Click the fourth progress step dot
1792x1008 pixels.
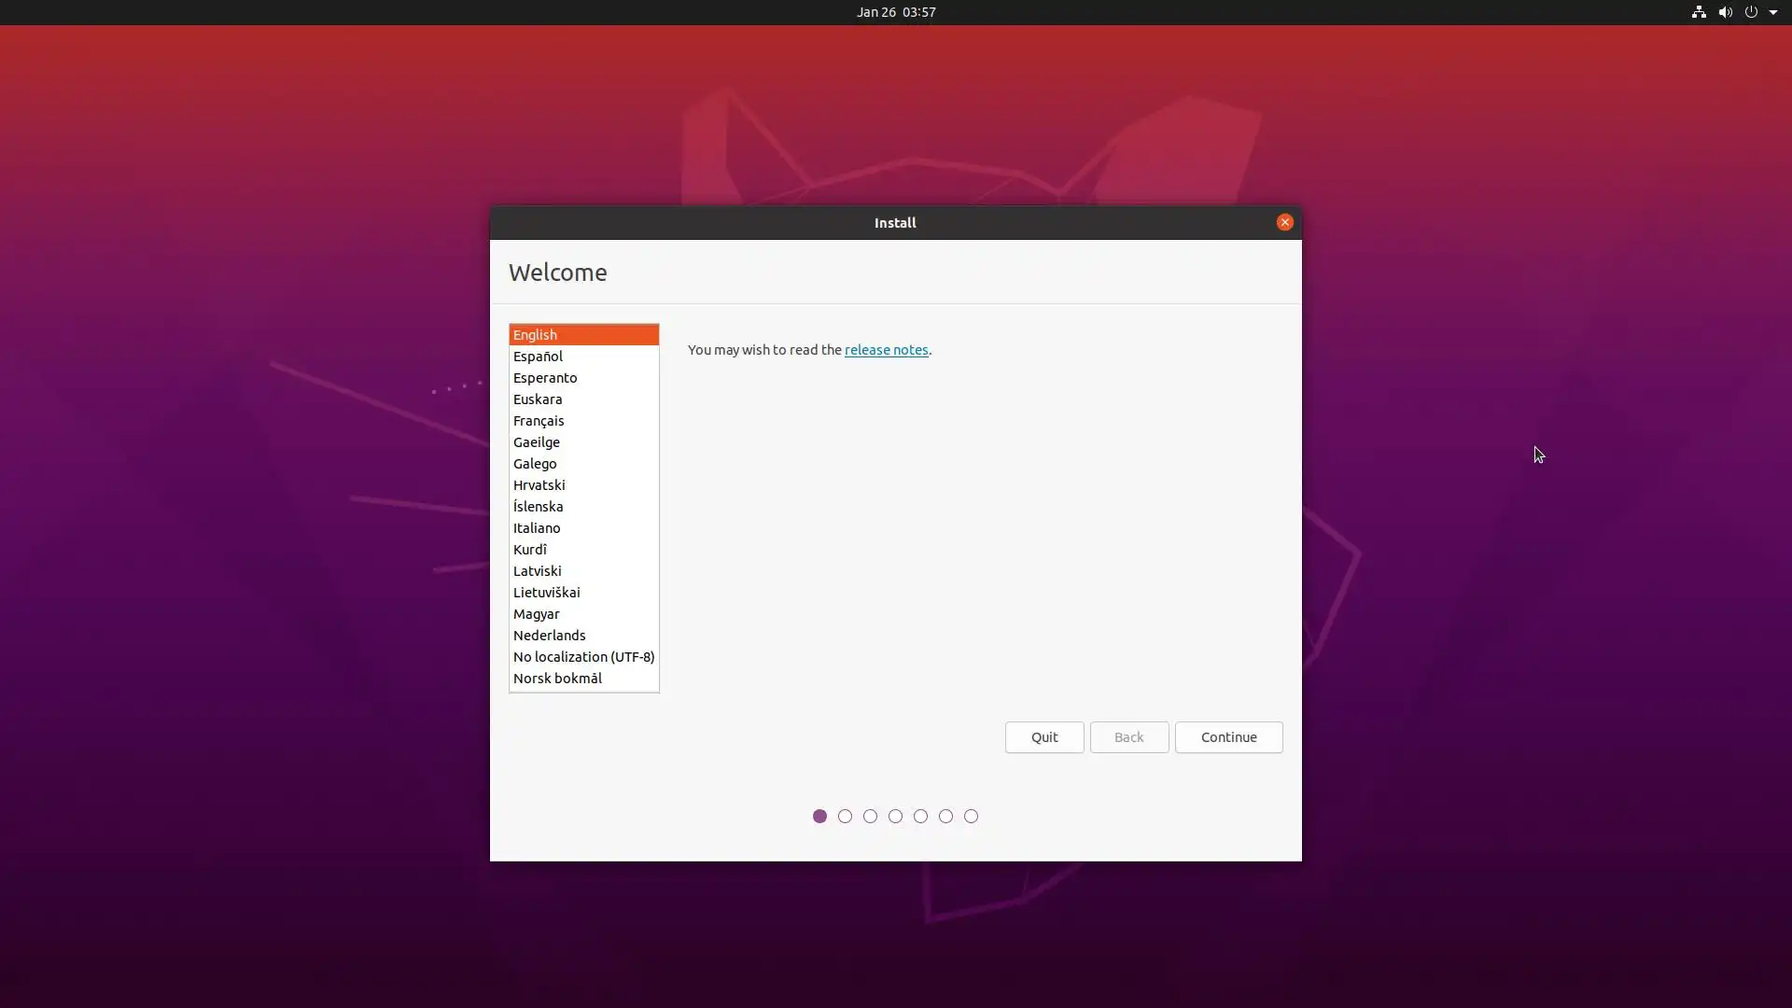click(895, 817)
